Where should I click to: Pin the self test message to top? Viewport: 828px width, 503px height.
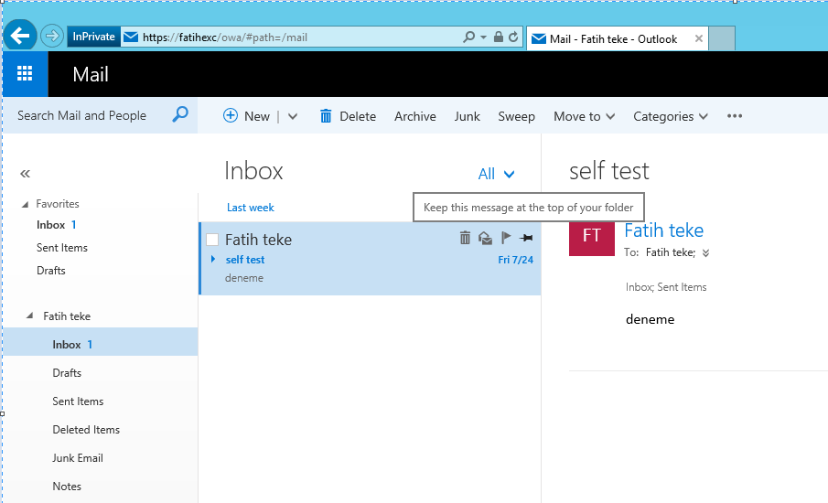[526, 238]
